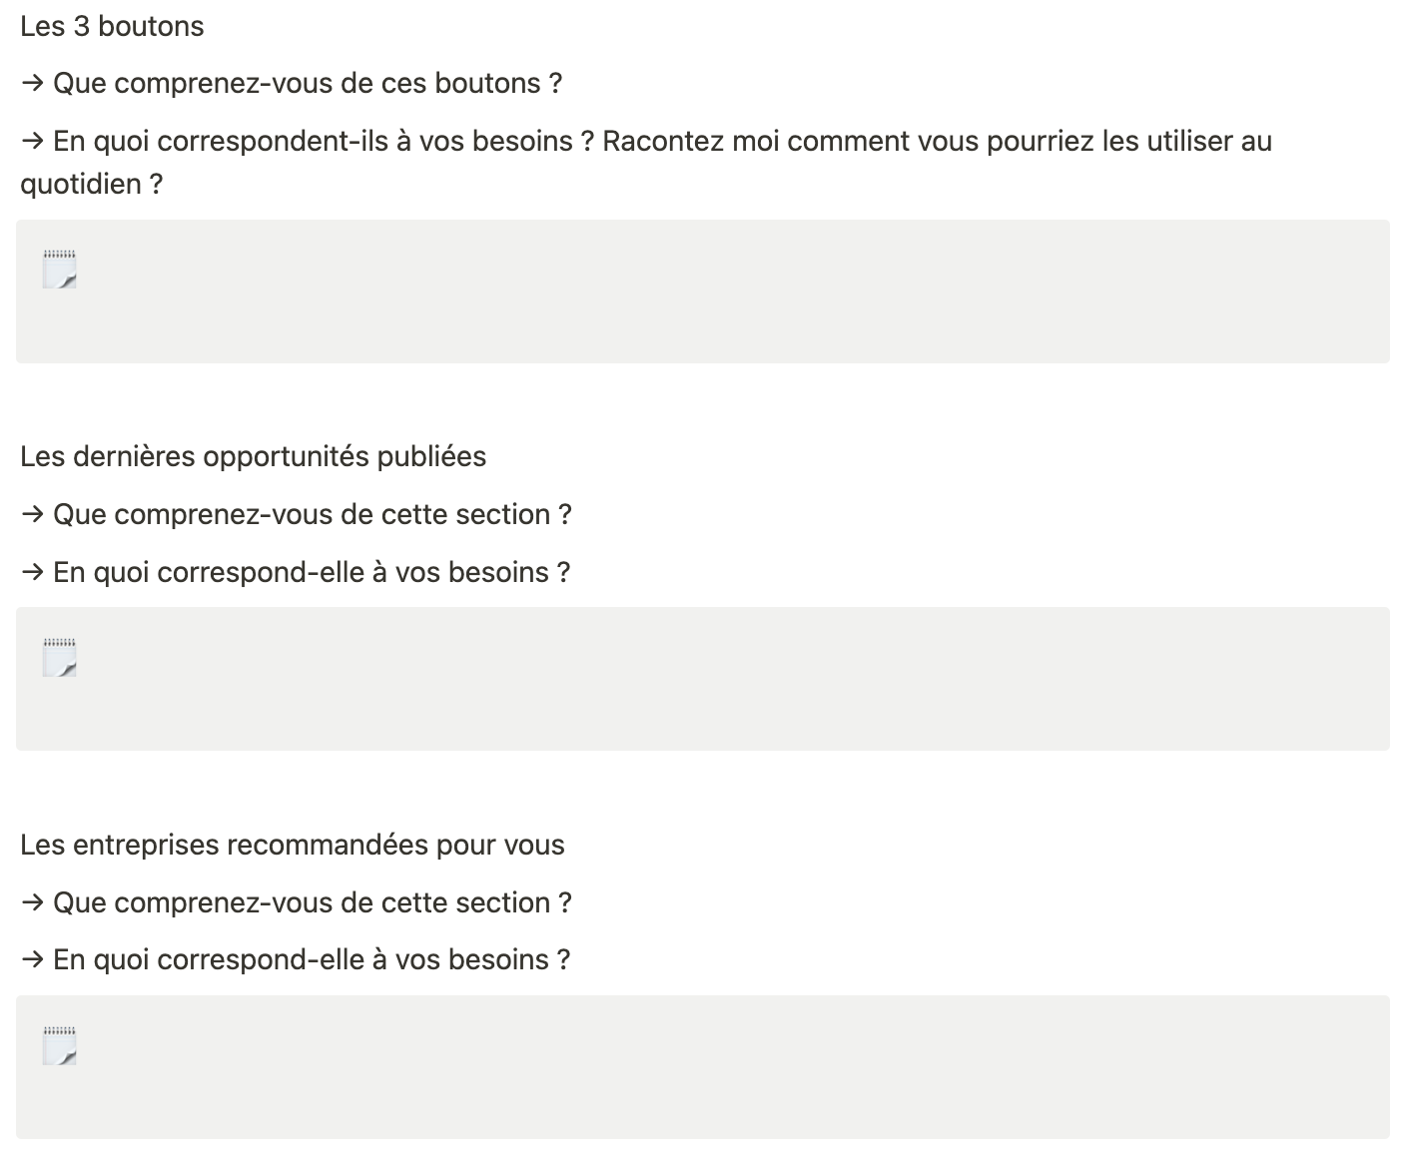Click the notepad icon under "Les 3 boutons"
Image resolution: width=1412 pixels, height=1172 pixels.
[60, 270]
